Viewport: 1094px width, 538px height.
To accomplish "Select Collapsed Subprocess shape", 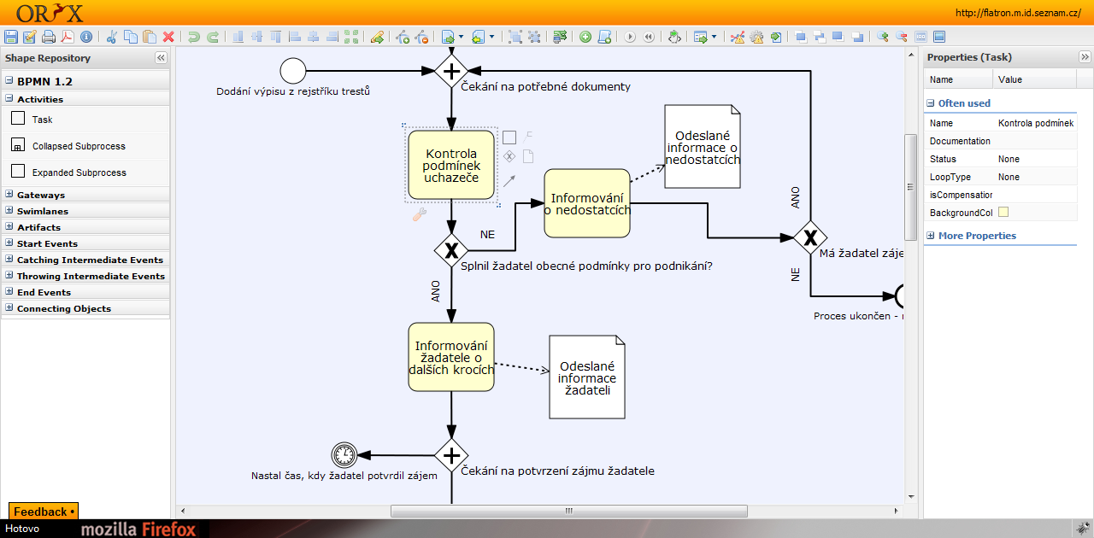I will point(18,145).
